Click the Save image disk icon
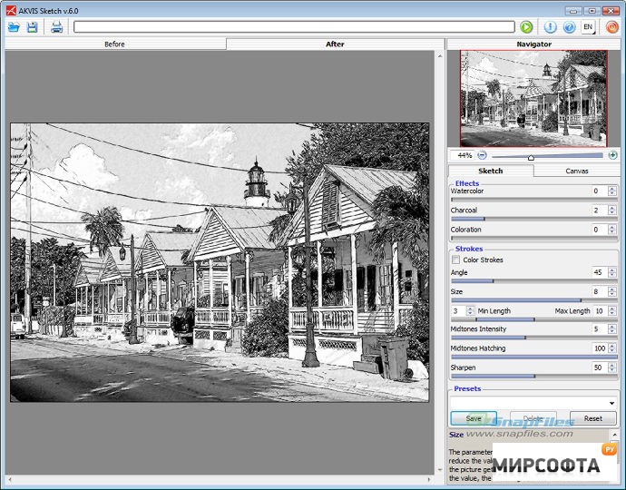The image size is (626, 490). click(x=33, y=27)
